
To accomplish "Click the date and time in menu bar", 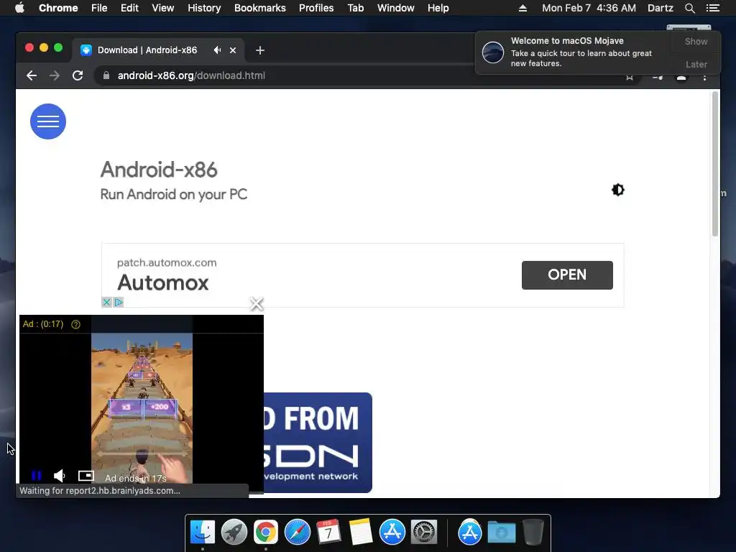I will click(589, 8).
